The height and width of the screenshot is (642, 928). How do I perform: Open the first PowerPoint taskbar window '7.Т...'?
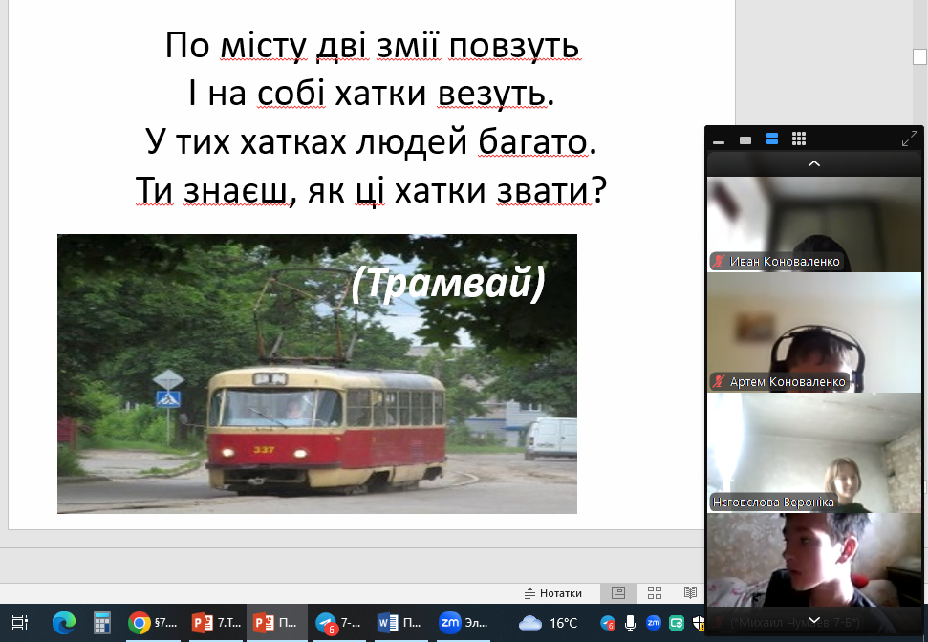[x=216, y=623]
